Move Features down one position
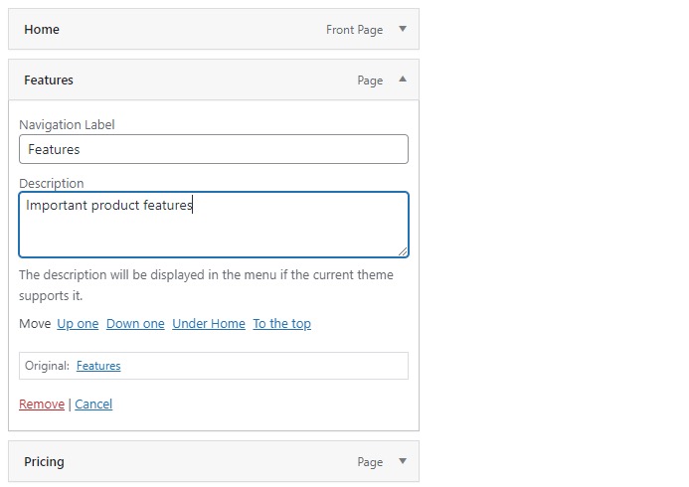This screenshot has width=689, height=487. 135,324
